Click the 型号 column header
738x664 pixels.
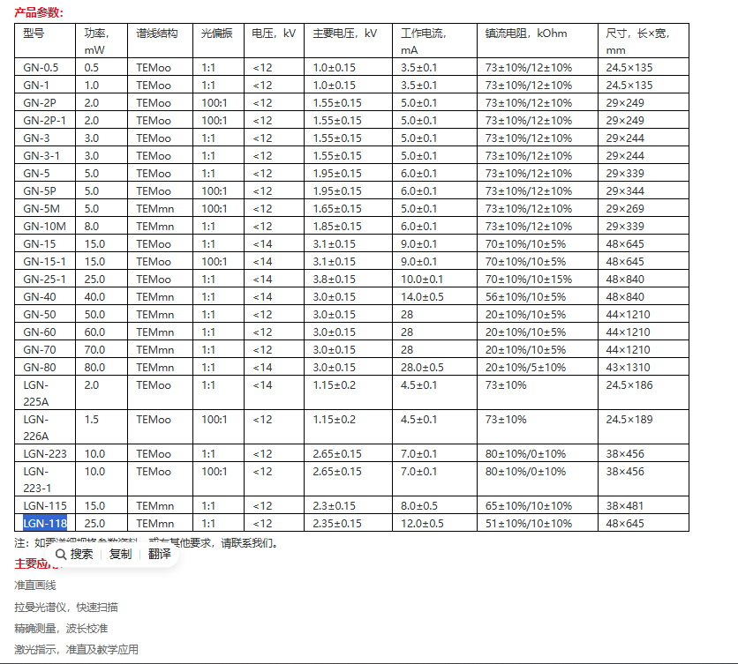(34, 34)
